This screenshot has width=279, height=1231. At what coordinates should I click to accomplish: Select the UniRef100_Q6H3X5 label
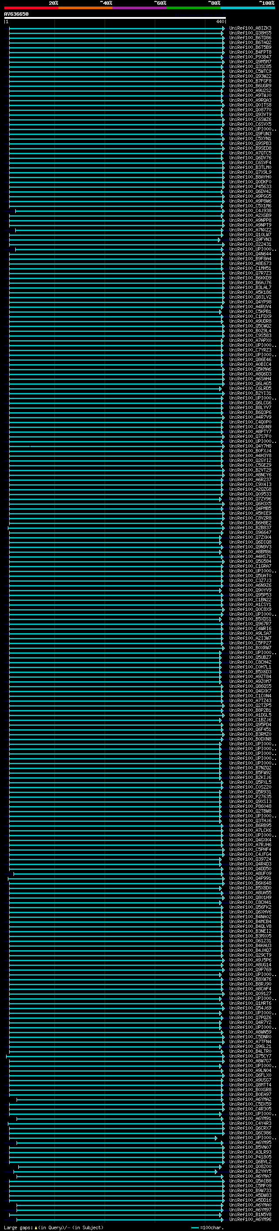(x=250, y=503)
